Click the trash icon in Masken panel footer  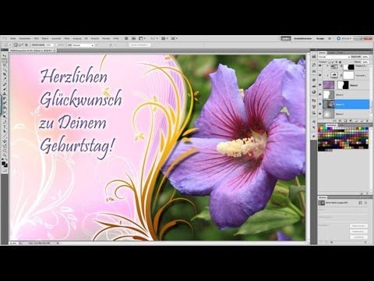[365, 242]
